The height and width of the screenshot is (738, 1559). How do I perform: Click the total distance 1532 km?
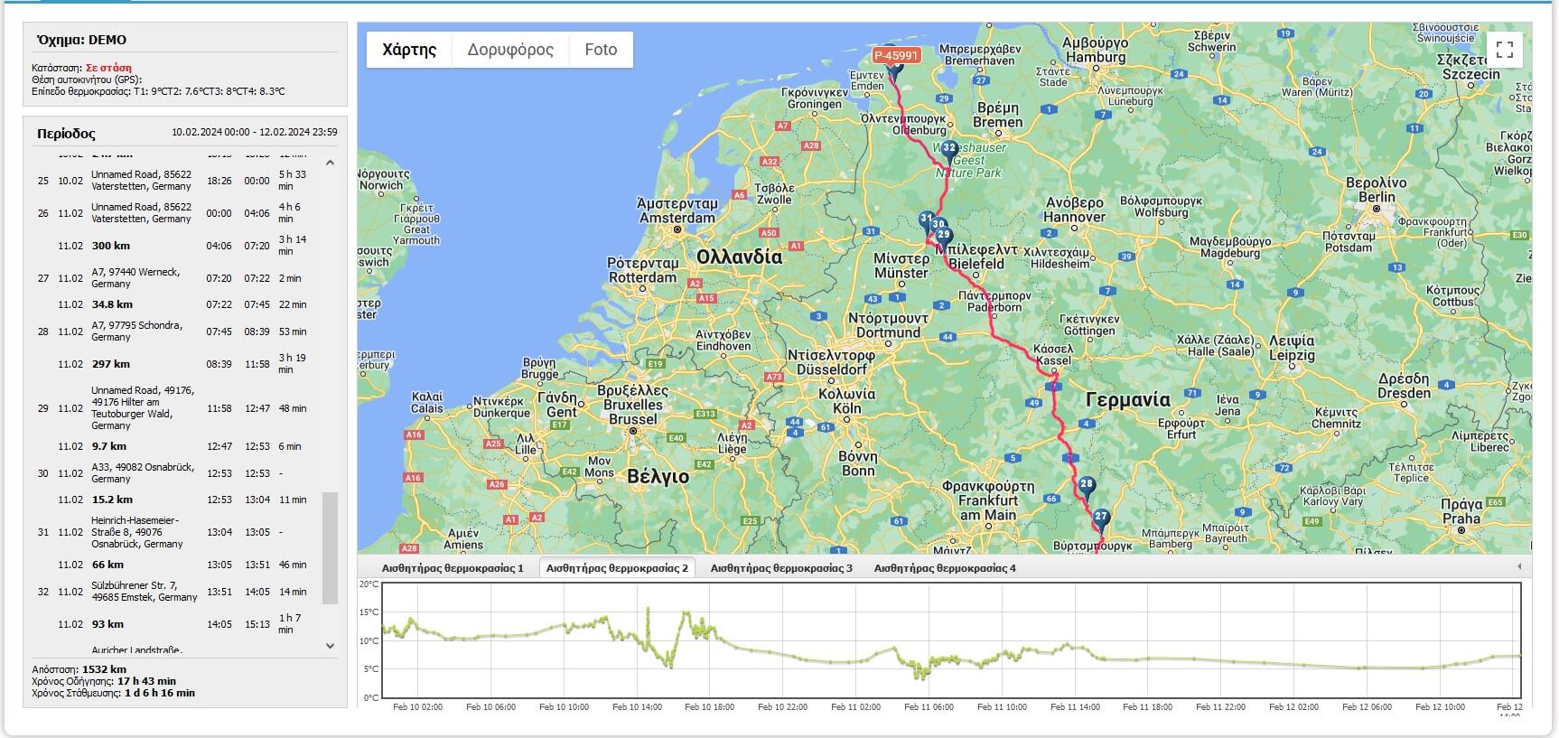point(104,669)
